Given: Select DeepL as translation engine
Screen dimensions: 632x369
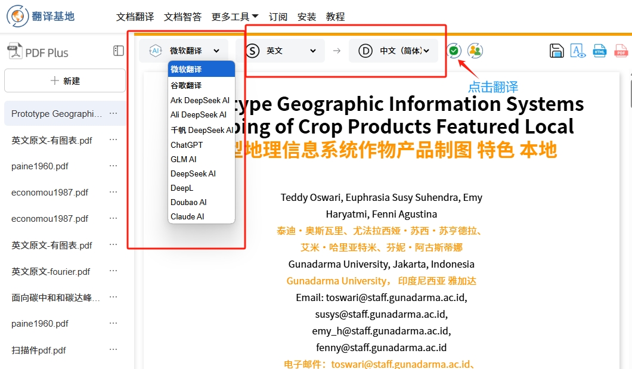Looking at the screenshot, I should 201,188.
